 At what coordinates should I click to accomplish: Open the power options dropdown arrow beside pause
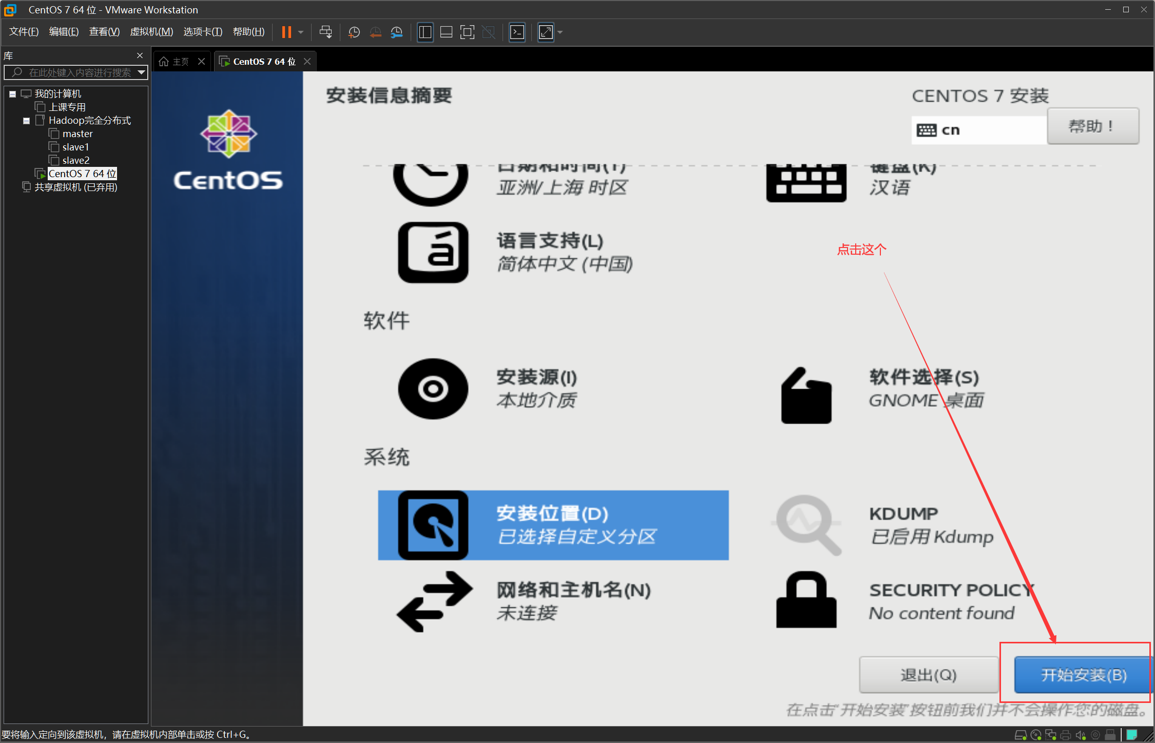301,32
